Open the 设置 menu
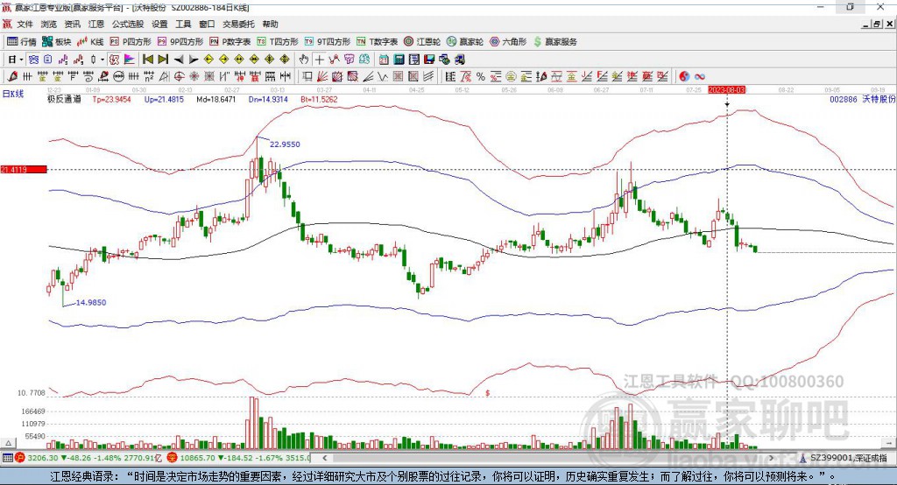 (159, 24)
